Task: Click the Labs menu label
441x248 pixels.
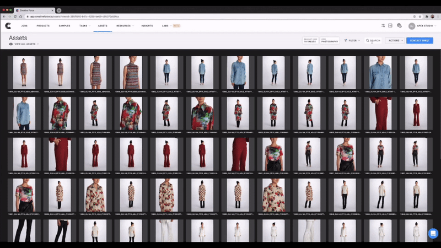Action: 165,26
